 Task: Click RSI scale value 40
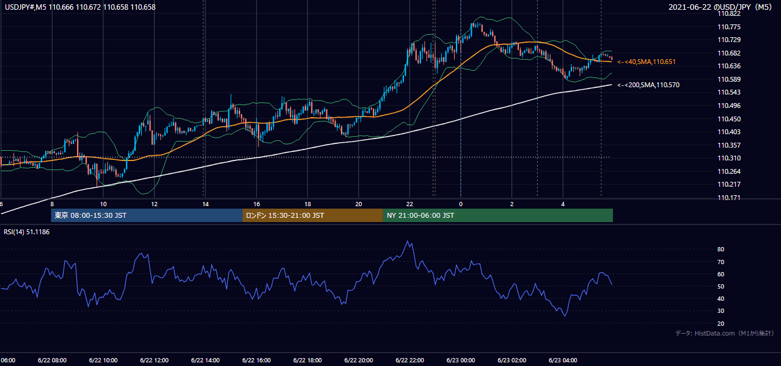click(721, 299)
